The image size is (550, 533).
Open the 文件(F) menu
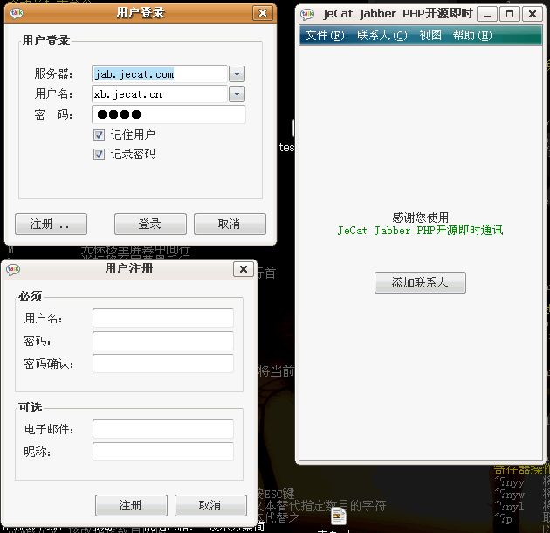[x=324, y=35]
